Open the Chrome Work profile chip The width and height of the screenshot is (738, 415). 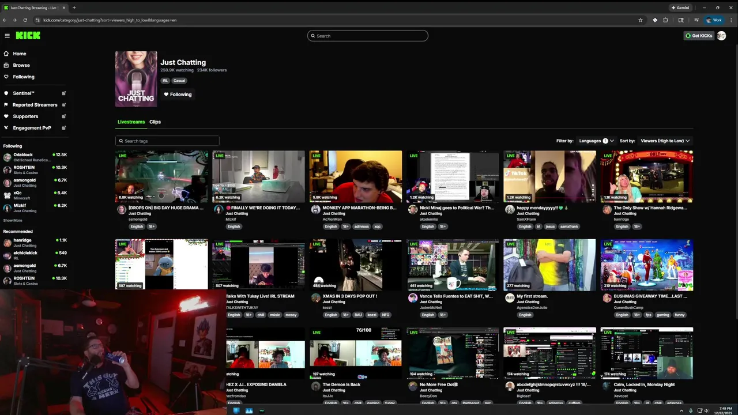pos(714,20)
